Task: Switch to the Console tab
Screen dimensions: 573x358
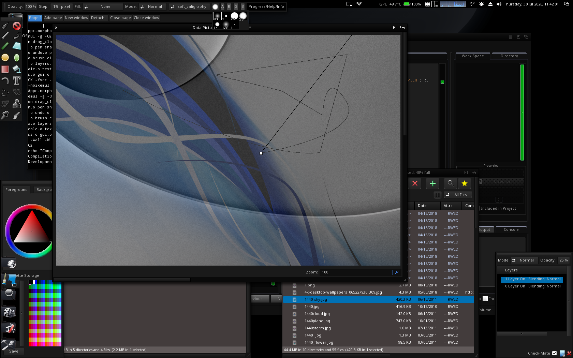Action: point(511,229)
